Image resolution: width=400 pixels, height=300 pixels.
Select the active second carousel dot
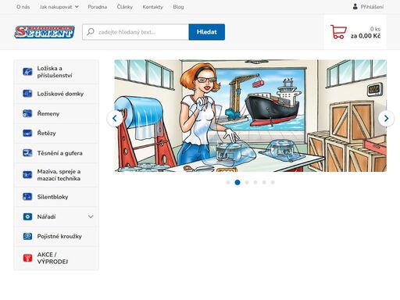[237, 182]
